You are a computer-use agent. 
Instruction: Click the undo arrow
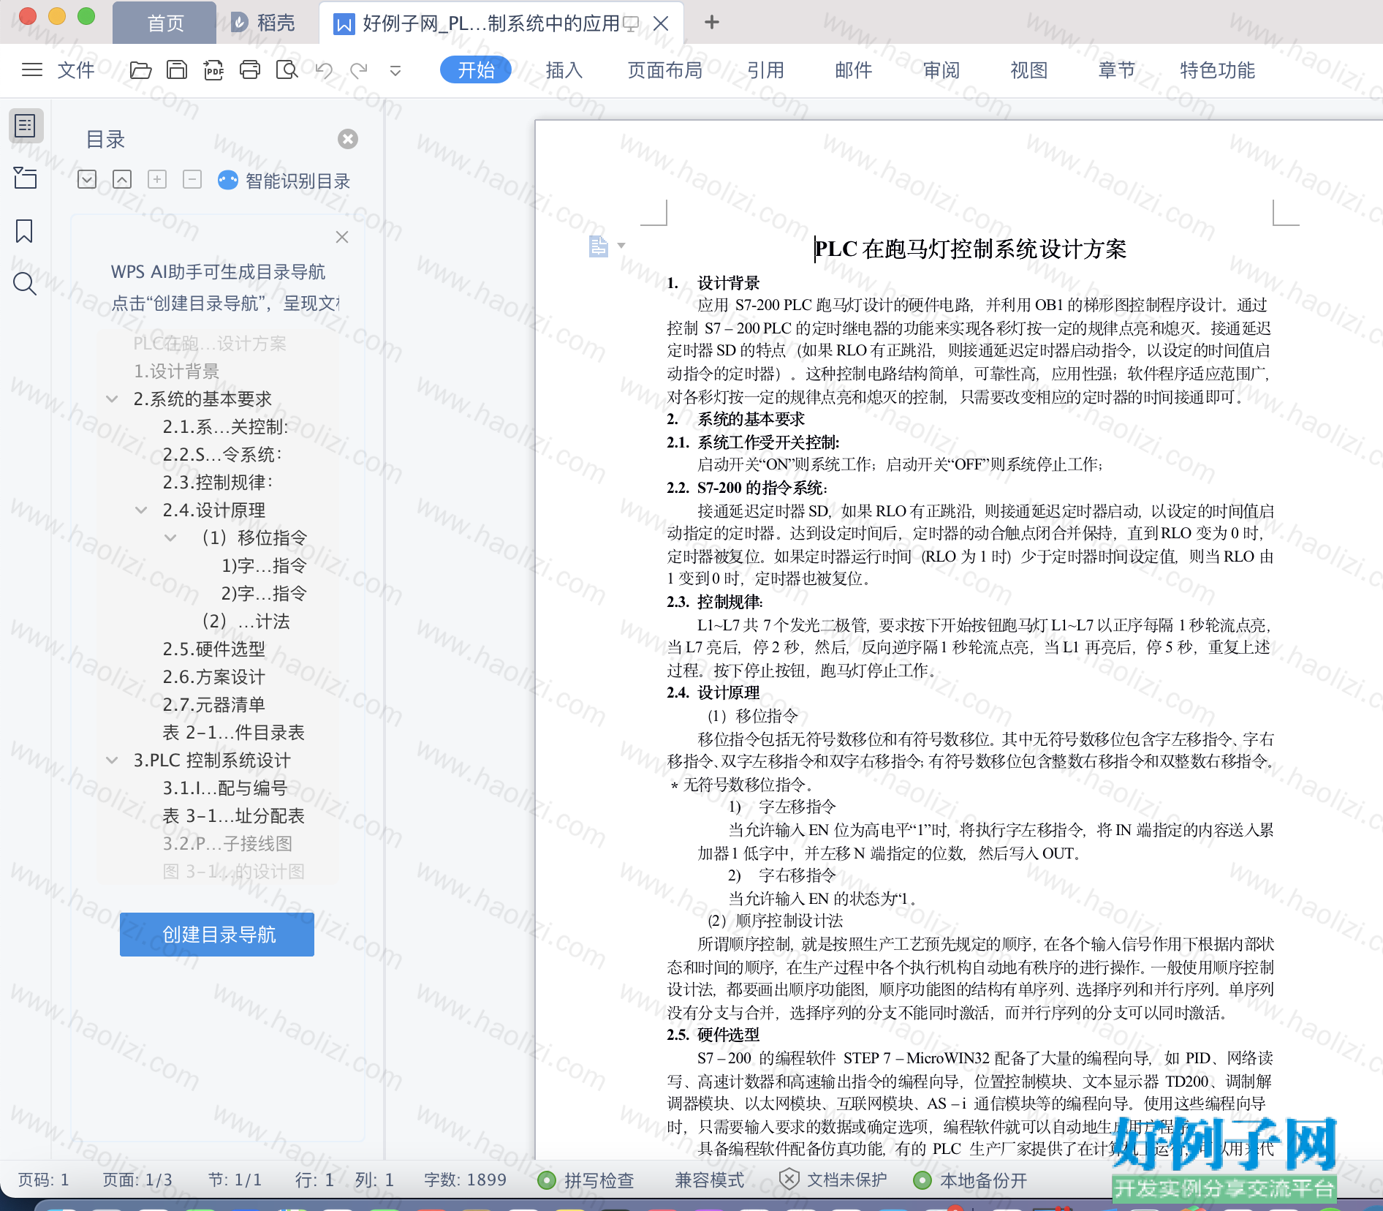(323, 70)
